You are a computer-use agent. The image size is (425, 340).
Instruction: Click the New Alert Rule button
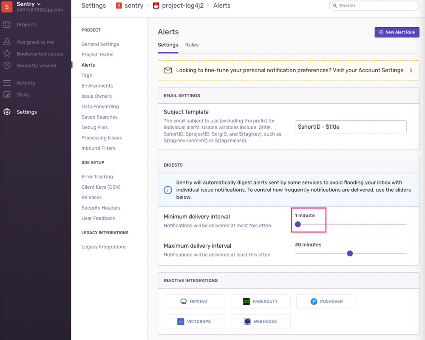(397, 32)
